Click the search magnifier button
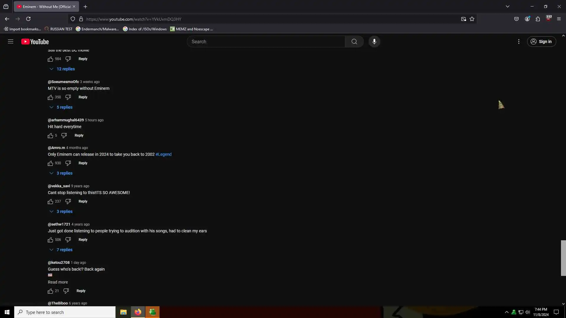 [x=354, y=42]
